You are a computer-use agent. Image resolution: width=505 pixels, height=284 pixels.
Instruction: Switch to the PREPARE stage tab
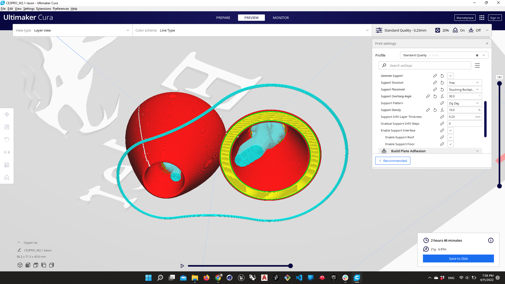point(223,18)
